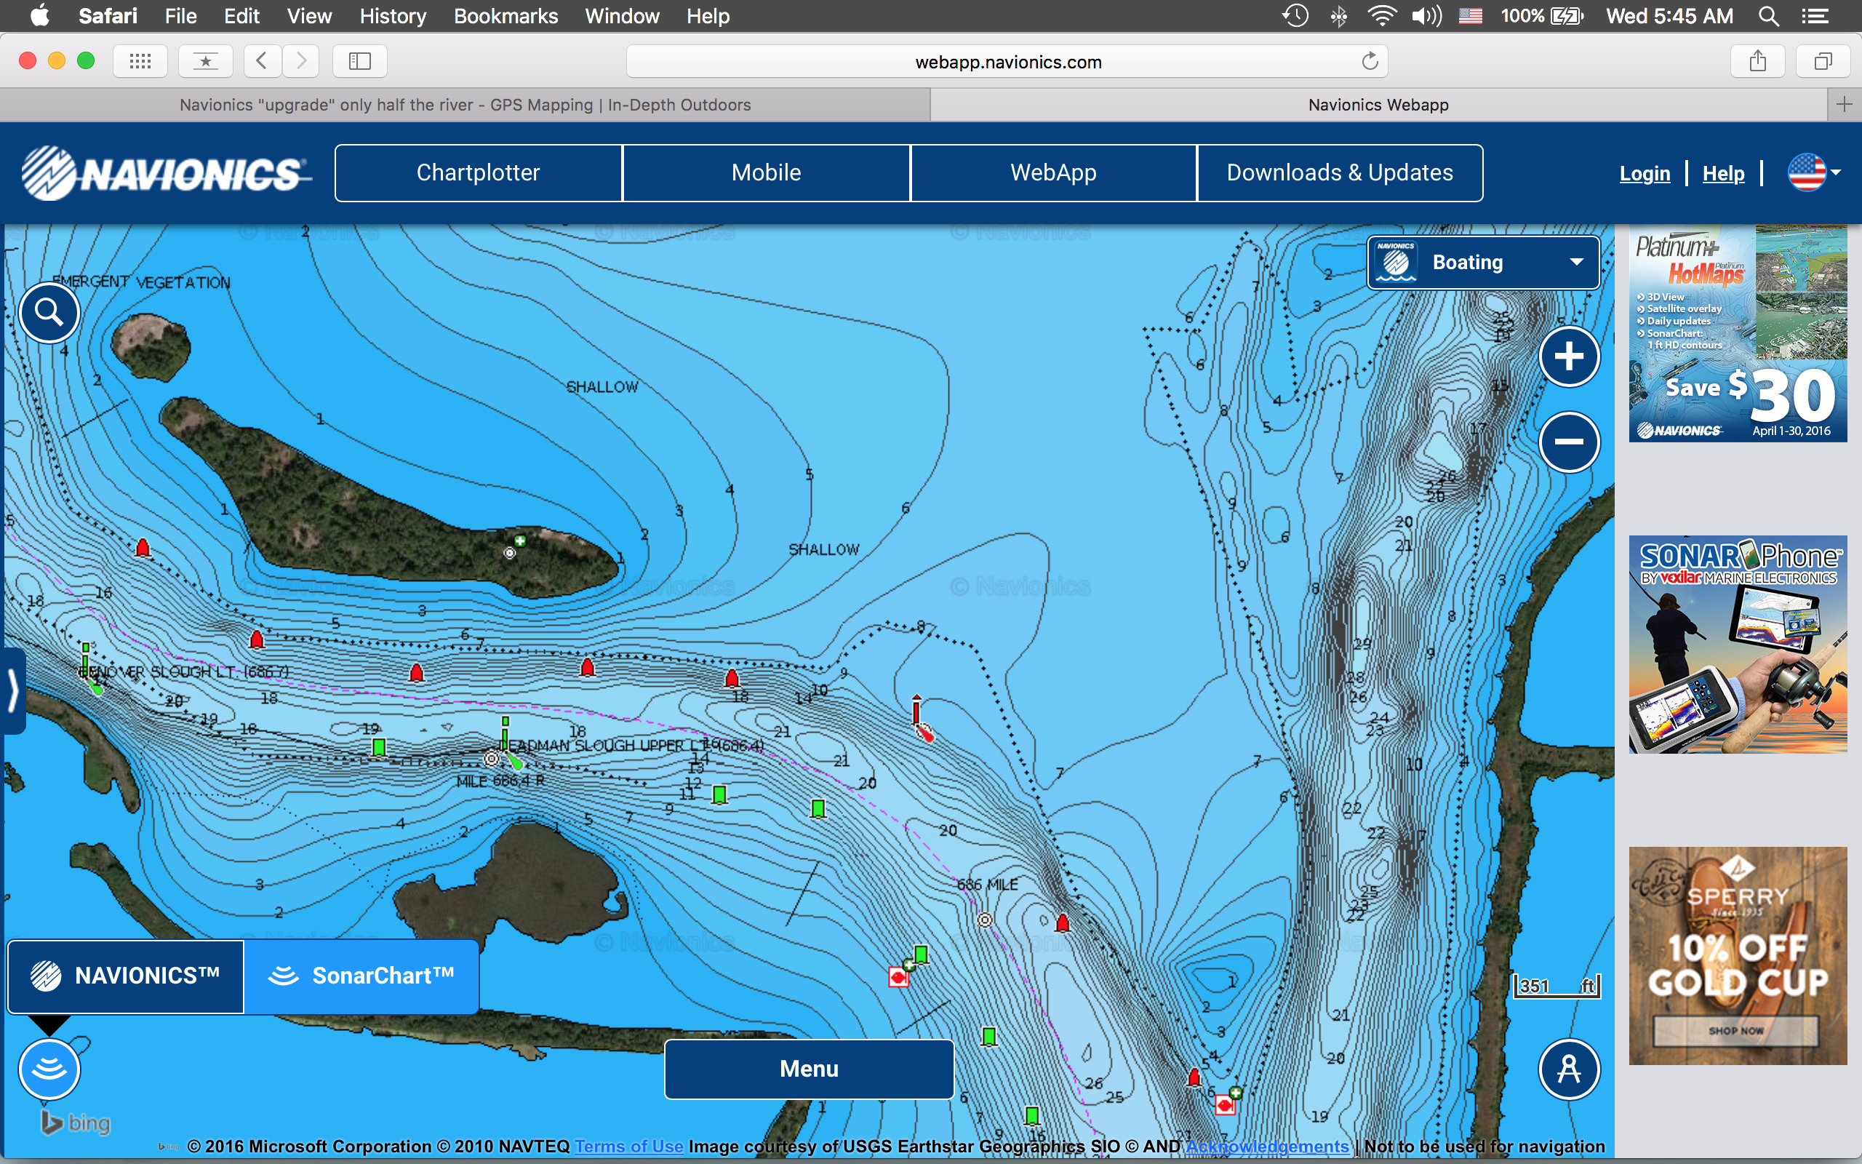Click the bookmarks star toolbar button
1862x1164 pixels.
tap(205, 61)
